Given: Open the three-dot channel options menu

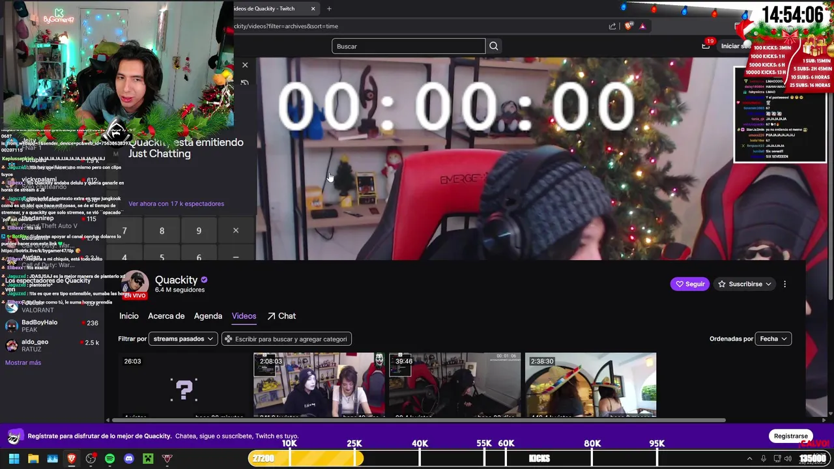Looking at the screenshot, I should (x=784, y=284).
